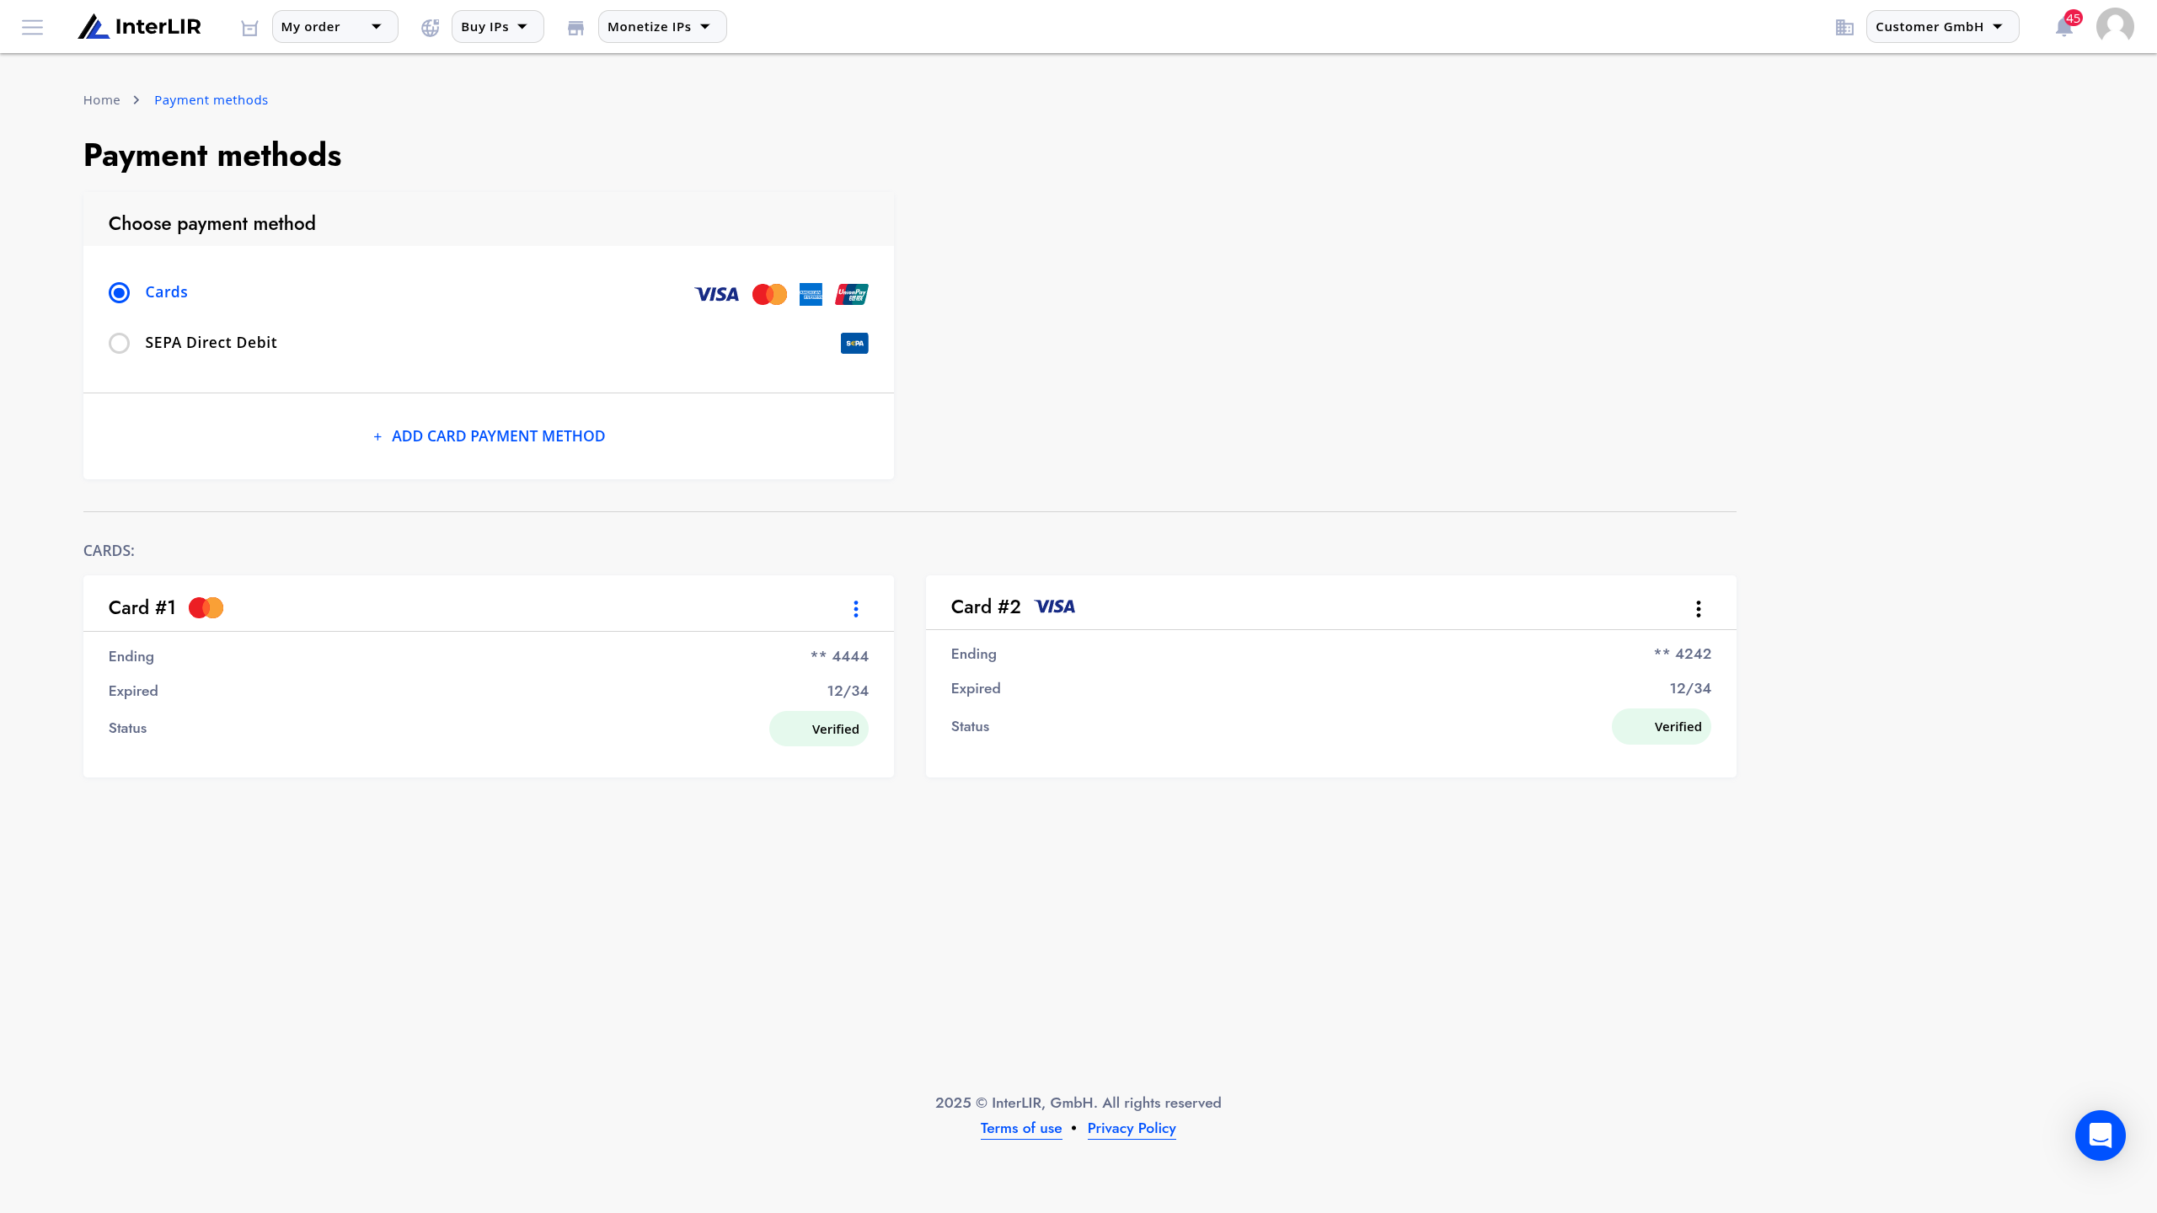
Task: Open notifications bell with 45 badge
Action: click(2066, 26)
